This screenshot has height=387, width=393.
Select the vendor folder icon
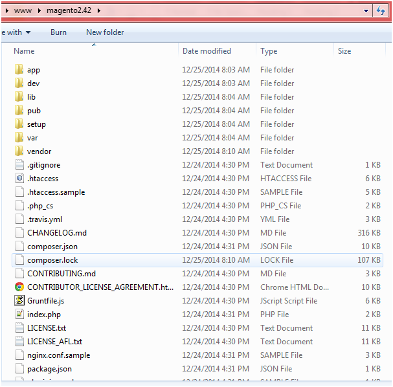click(x=19, y=151)
